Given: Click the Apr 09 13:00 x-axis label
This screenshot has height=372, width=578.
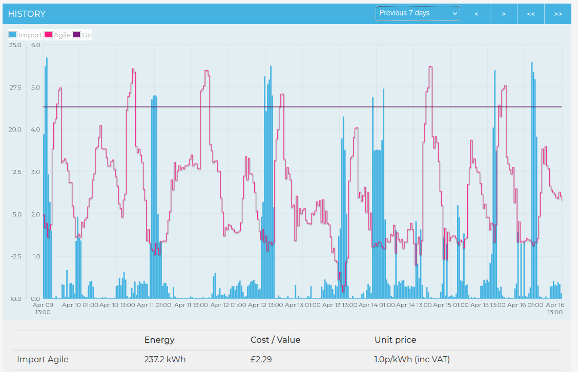Looking at the screenshot, I should pyautogui.click(x=43, y=308).
